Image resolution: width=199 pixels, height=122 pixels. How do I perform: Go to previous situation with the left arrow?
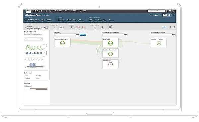tap(171, 27)
